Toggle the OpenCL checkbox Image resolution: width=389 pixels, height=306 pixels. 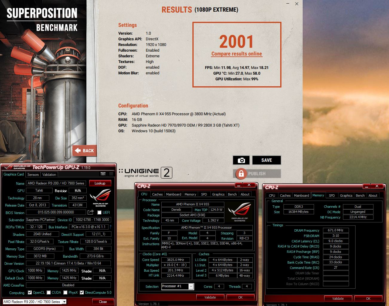pyautogui.click(x=30, y=293)
